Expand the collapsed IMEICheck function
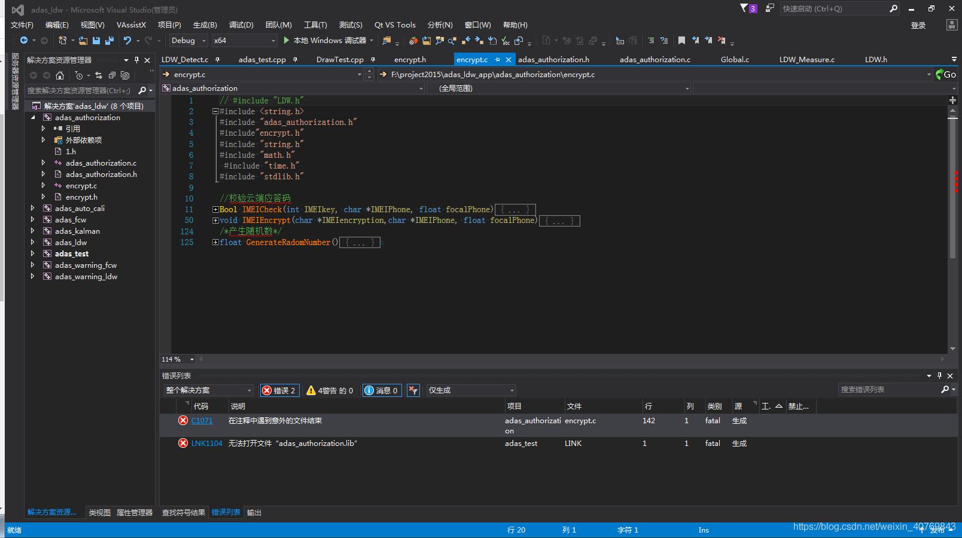 [x=215, y=210]
